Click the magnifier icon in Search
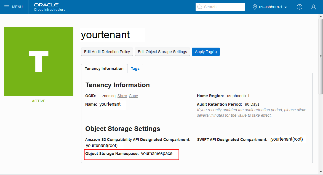323x175 pixels. click(200, 7)
